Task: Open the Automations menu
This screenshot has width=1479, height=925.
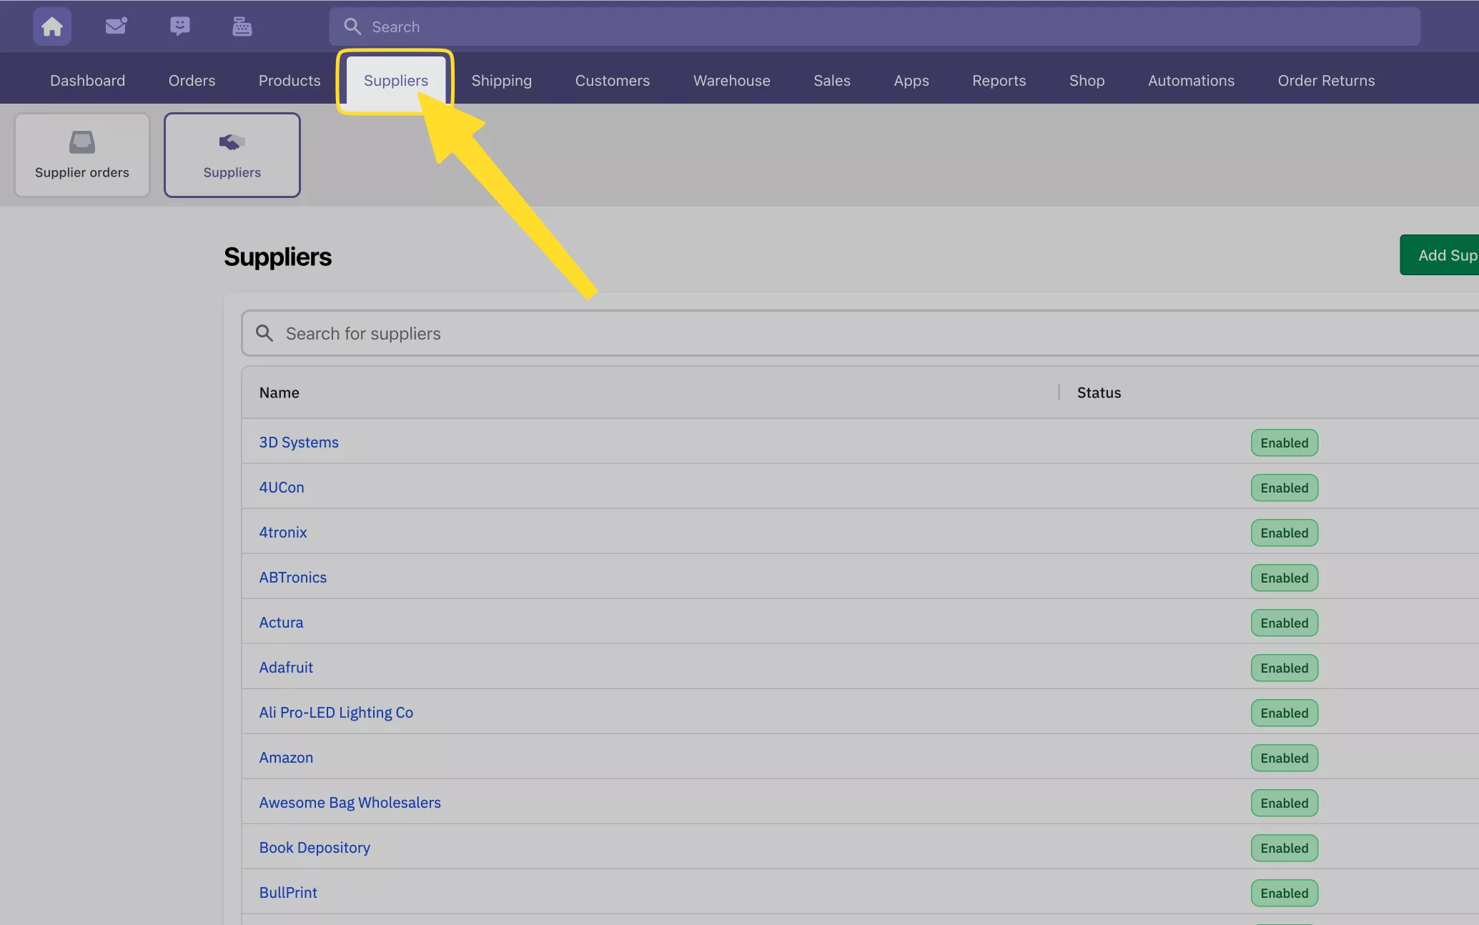Action: pyautogui.click(x=1191, y=81)
